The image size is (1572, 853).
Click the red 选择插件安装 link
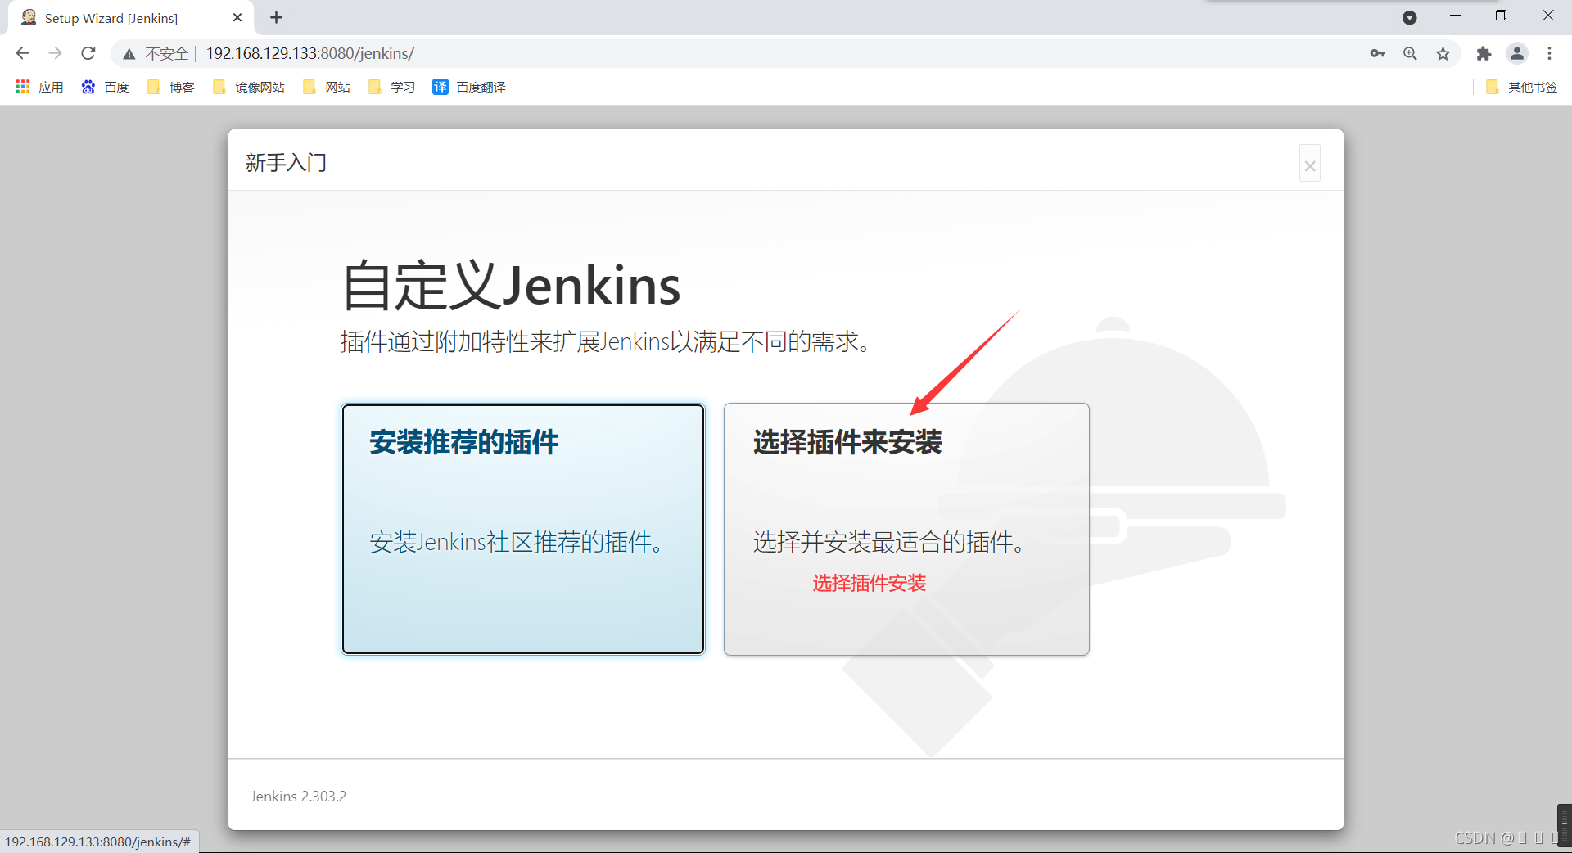pos(869,584)
